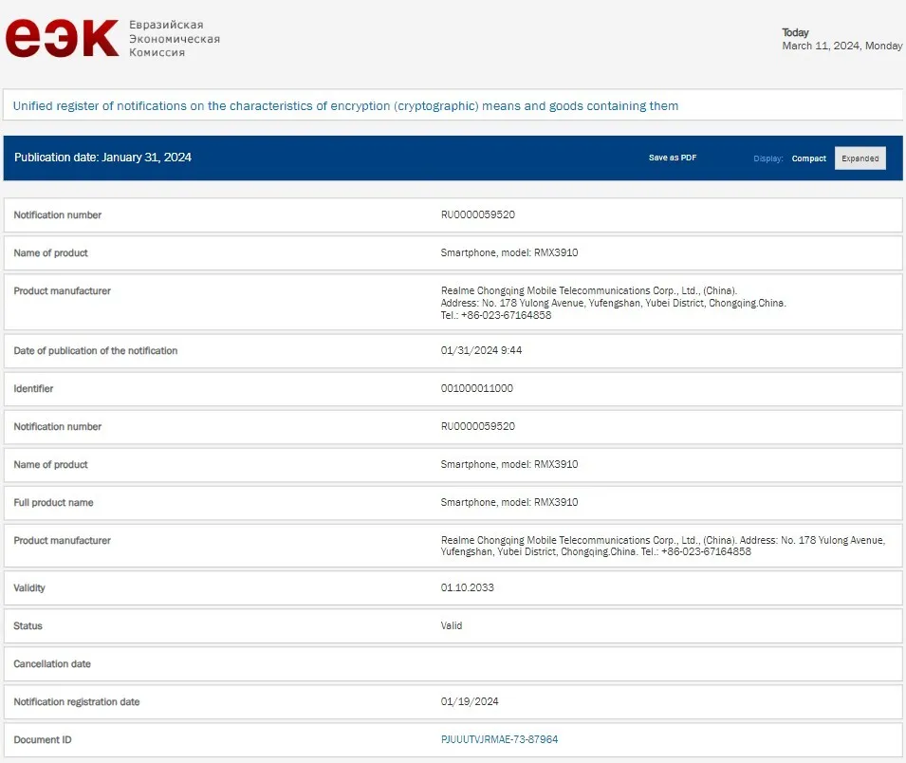Click the validity date 01.10.2033
This screenshot has height=763, width=906.
(467, 587)
